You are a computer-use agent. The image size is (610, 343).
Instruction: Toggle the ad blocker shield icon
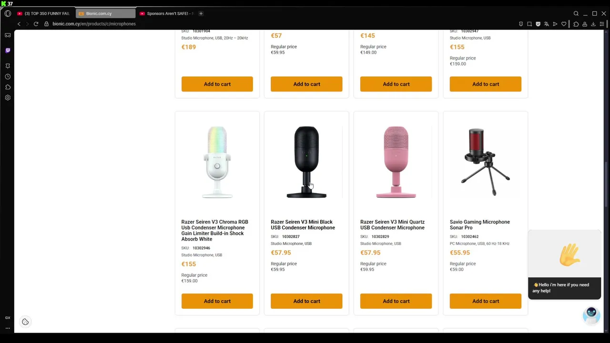point(538,24)
